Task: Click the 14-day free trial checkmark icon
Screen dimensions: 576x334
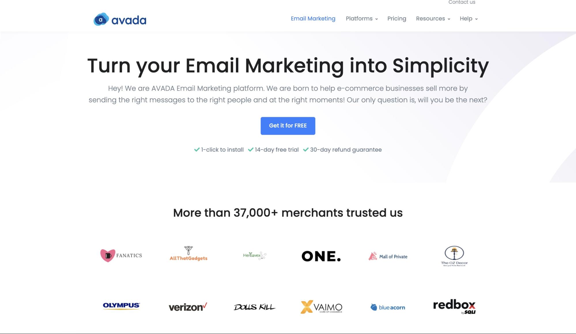Action: click(250, 150)
